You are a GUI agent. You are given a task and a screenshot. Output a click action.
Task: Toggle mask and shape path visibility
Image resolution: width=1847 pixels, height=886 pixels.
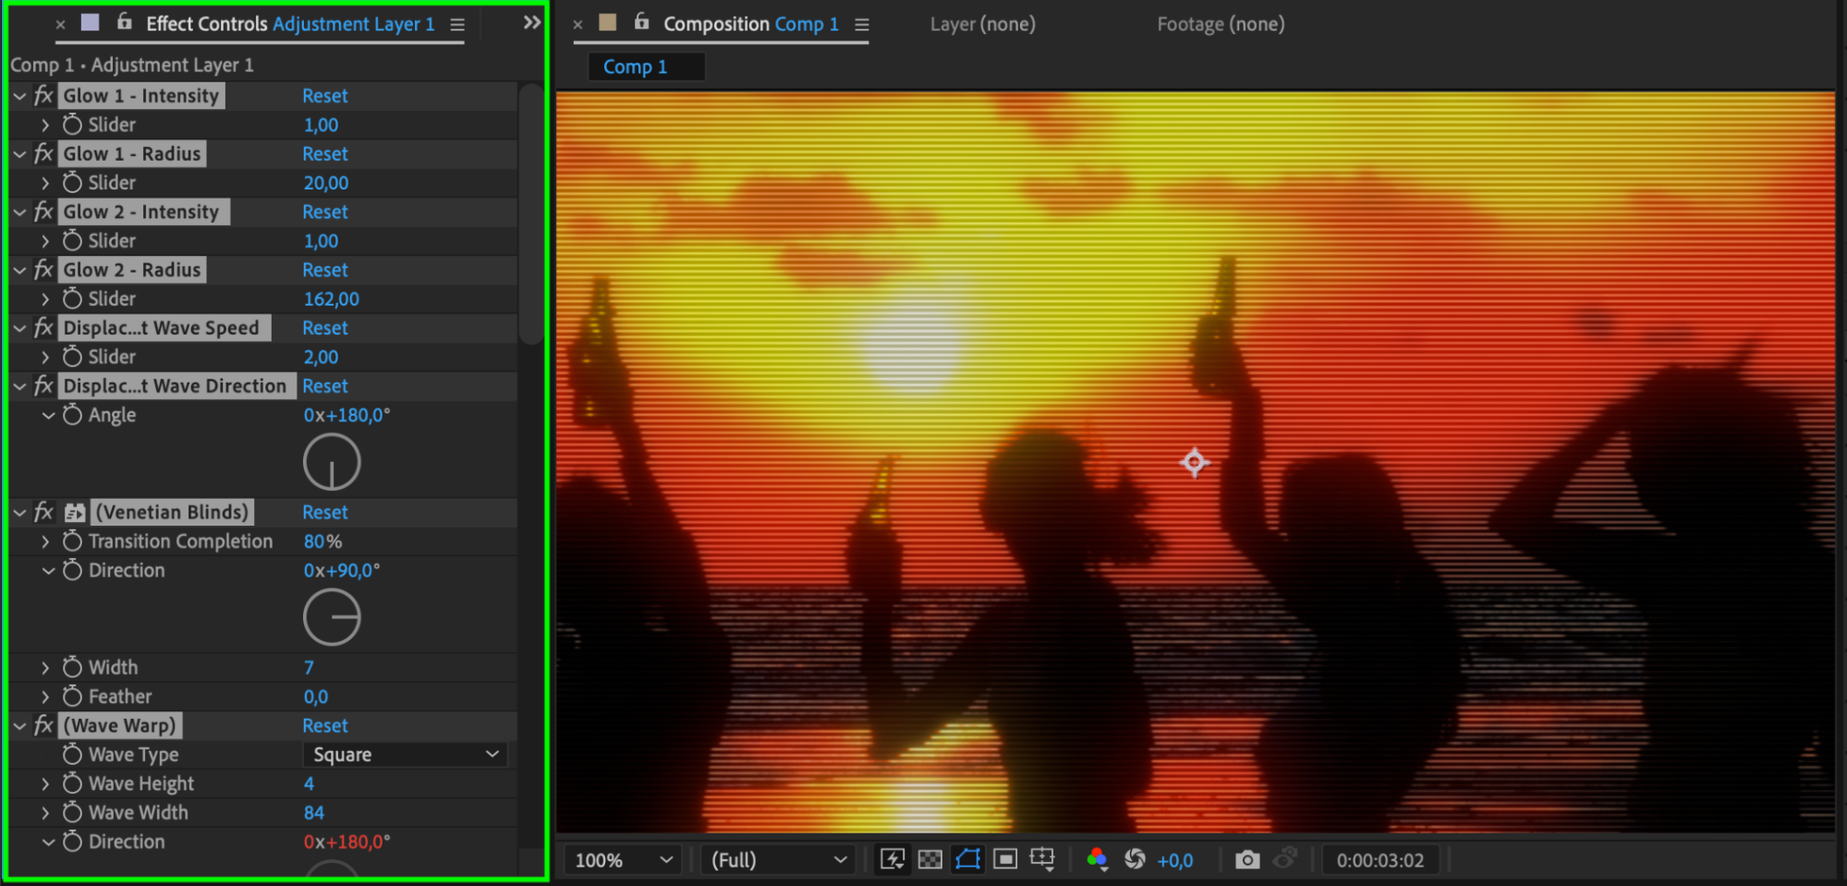967,860
